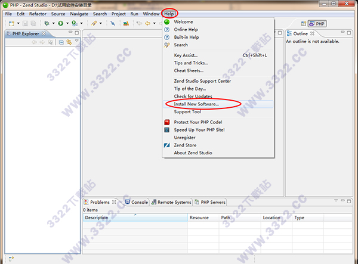
Task: Open Zend Studio Support Center entry
Action: point(218,81)
